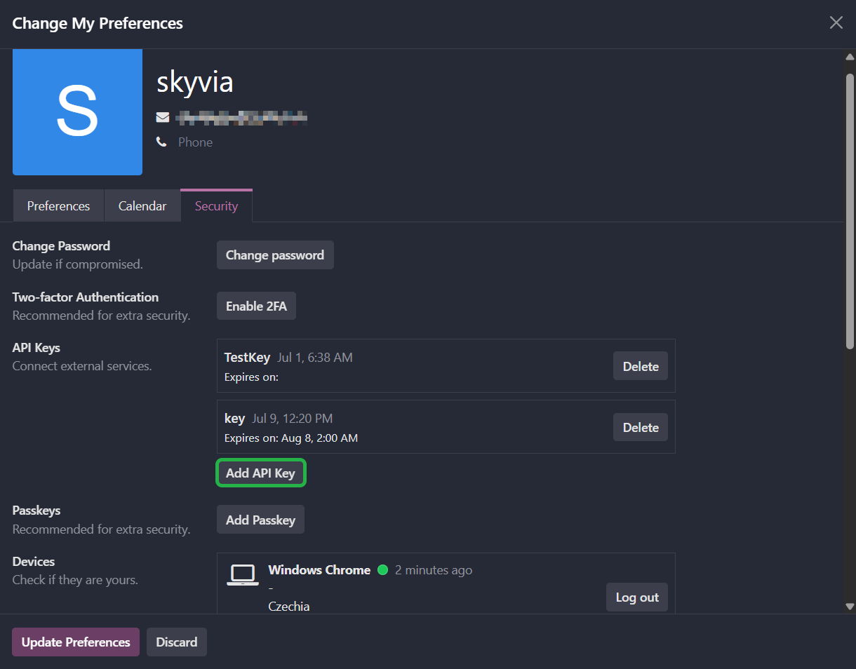Click the blurred email address field
Image resolution: width=856 pixels, height=669 pixels.
(241, 117)
